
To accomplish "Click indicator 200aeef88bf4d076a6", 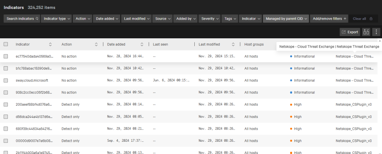I will point(34,105).
